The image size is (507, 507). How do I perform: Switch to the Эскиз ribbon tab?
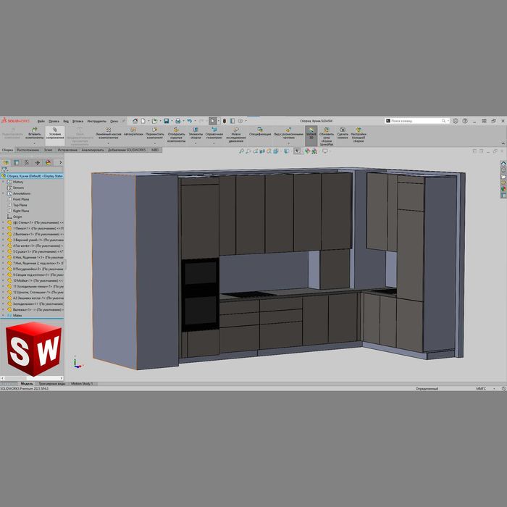pos(48,150)
